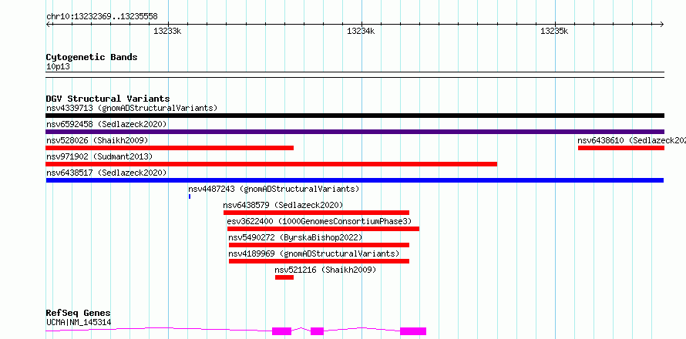Click the 13233k ruler label
The image size is (686, 339).
[x=167, y=31]
